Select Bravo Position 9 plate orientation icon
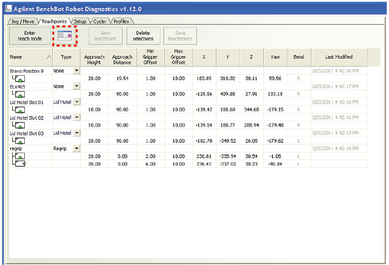389x265 pixels. (19, 78)
